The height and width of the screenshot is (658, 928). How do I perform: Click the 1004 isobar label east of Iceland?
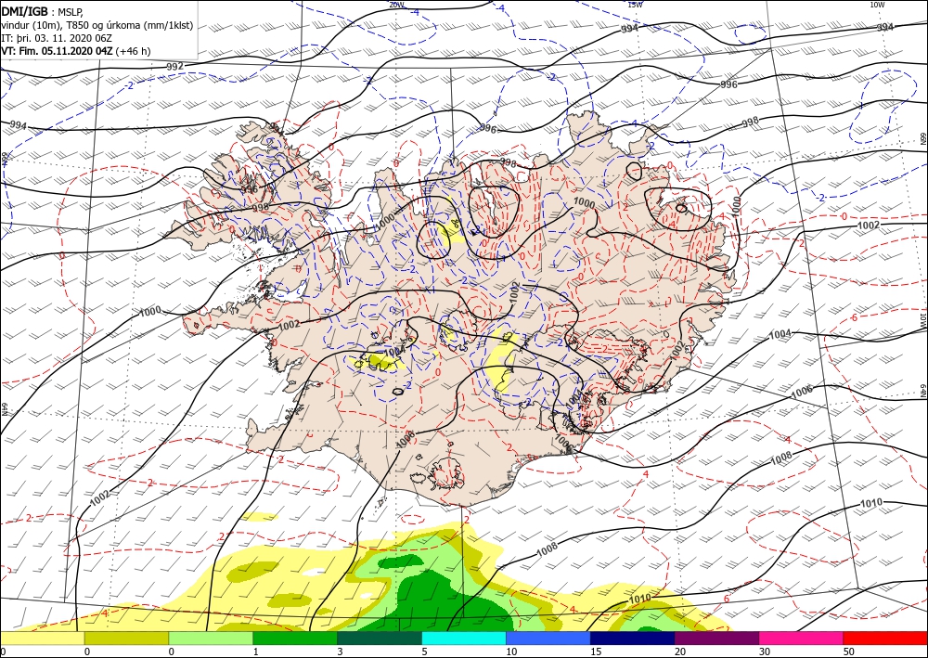780,334
